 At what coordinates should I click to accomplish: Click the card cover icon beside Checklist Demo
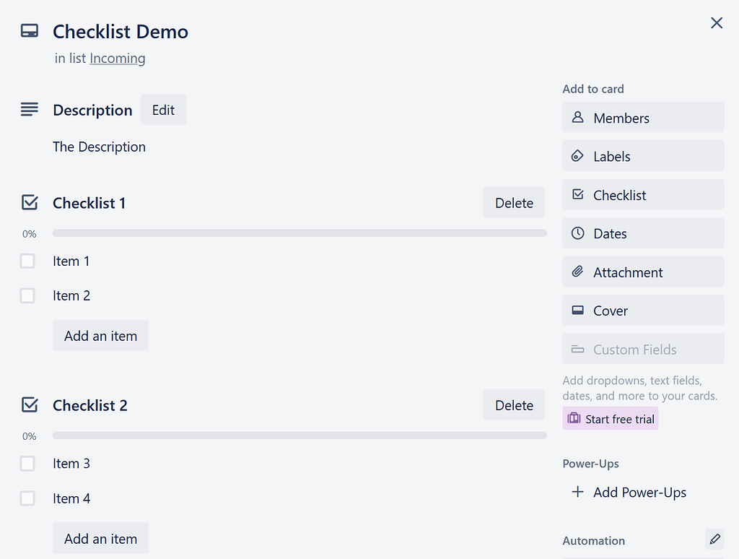pos(29,31)
